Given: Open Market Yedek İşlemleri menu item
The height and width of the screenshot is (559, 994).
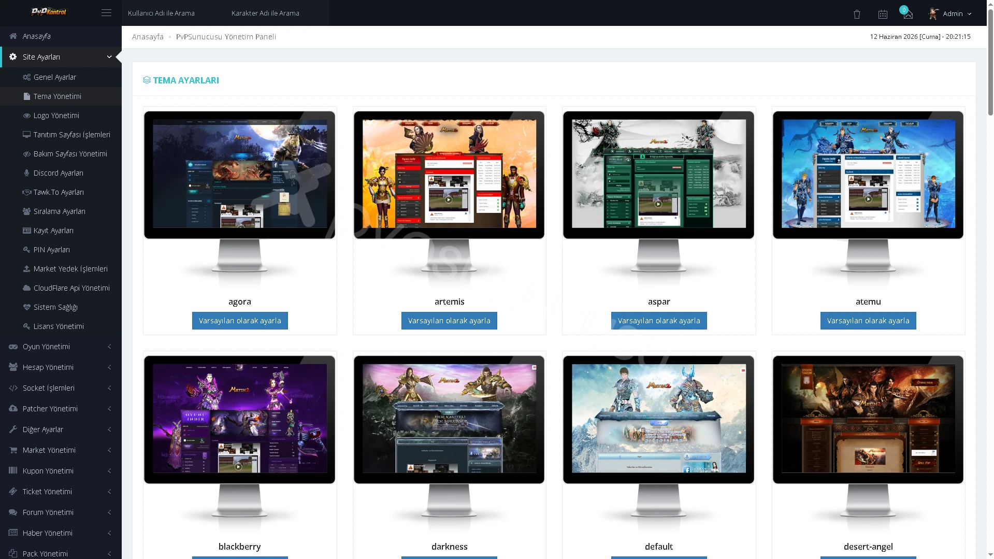Looking at the screenshot, I should 61,269.
